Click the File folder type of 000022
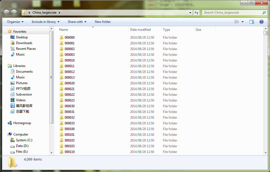The image size is (270, 172). point(170,95)
